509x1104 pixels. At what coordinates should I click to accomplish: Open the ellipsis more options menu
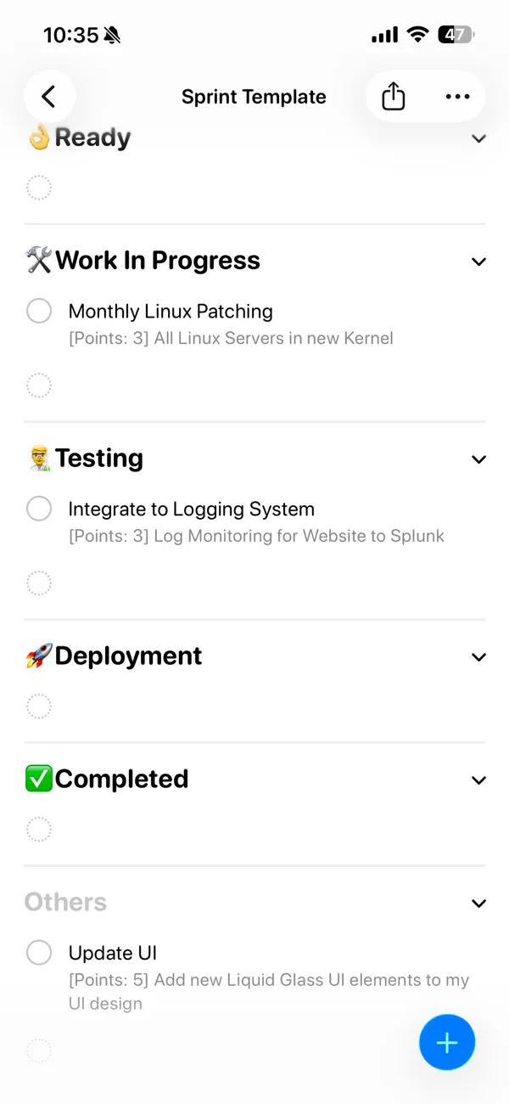point(457,96)
